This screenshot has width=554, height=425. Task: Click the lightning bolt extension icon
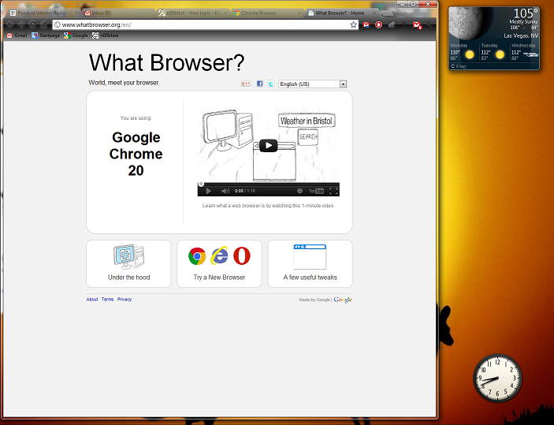(x=404, y=24)
